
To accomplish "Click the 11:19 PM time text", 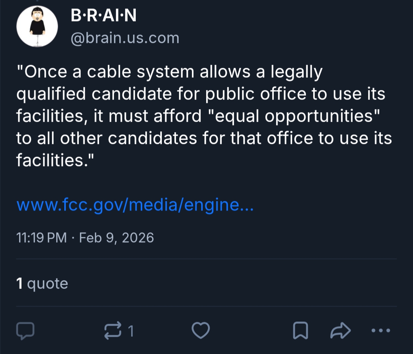I will click(42, 238).
